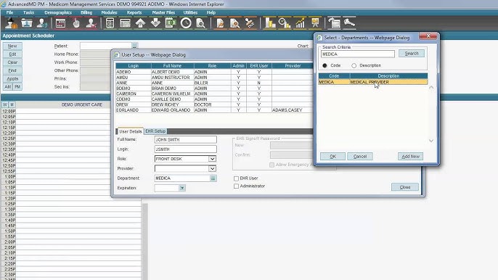Switch scheduler to M view

pos(12,104)
